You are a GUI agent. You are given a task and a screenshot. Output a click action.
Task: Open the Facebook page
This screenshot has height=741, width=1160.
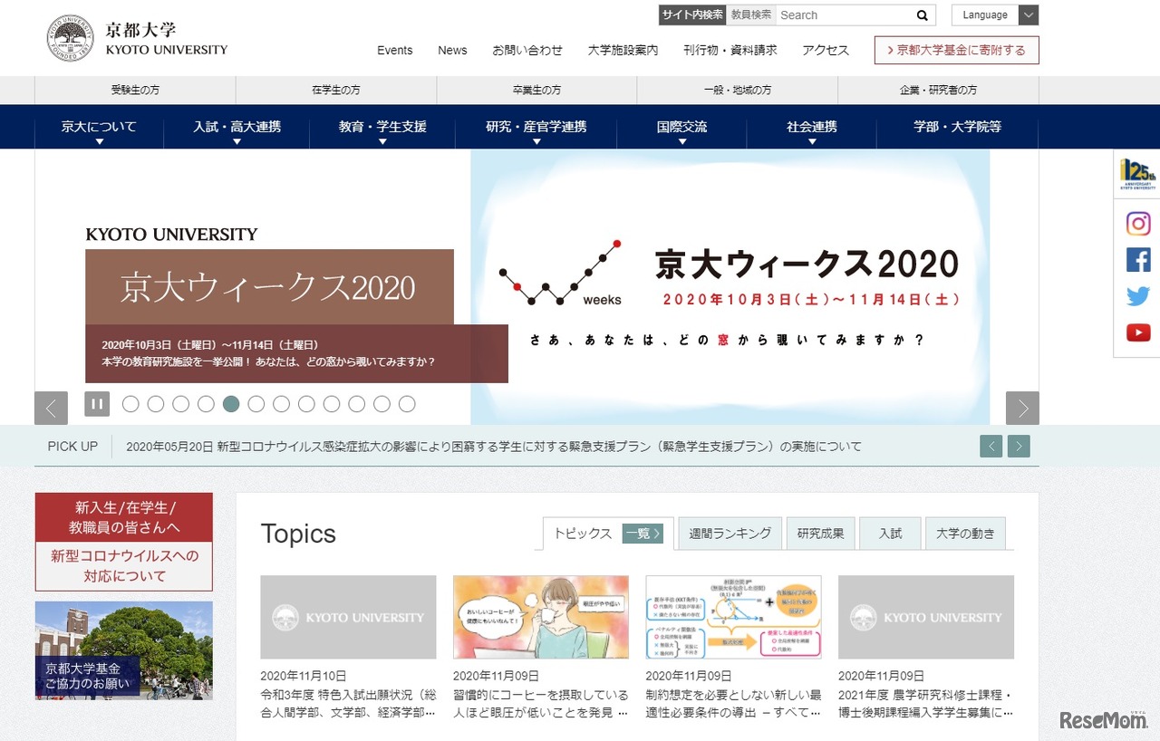click(1138, 260)
